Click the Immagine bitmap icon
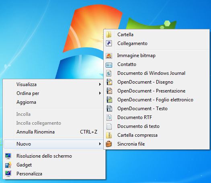The width and height of the screenshot is (211, 183). point(109,56)
